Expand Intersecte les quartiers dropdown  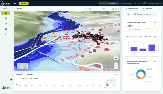point(145,14)
